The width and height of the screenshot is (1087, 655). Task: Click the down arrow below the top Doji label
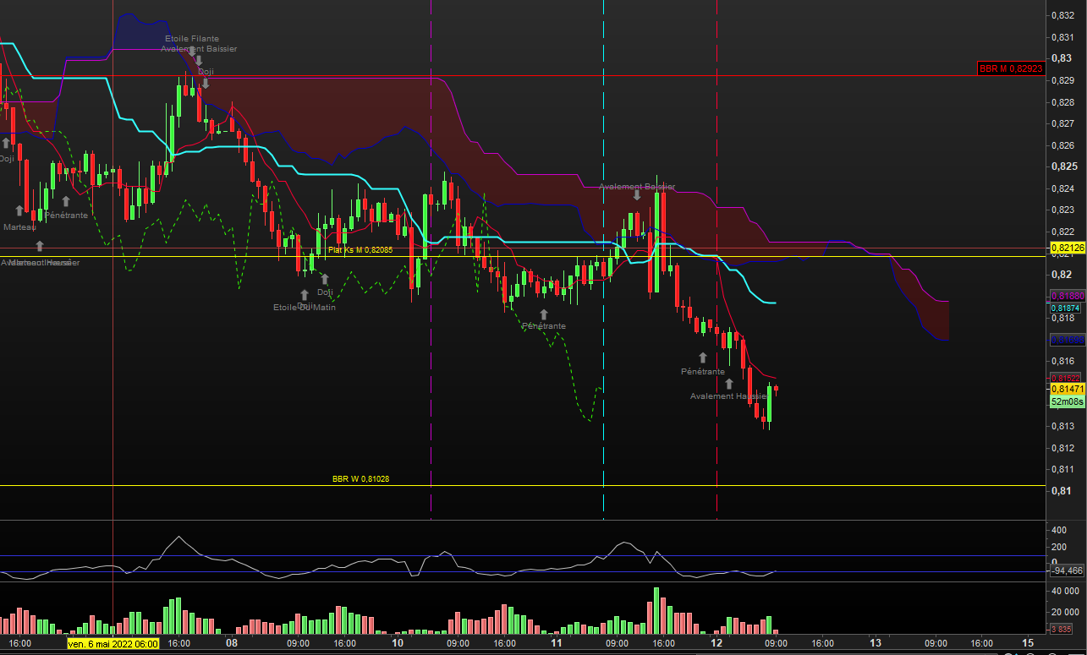[x=206, y=83]
